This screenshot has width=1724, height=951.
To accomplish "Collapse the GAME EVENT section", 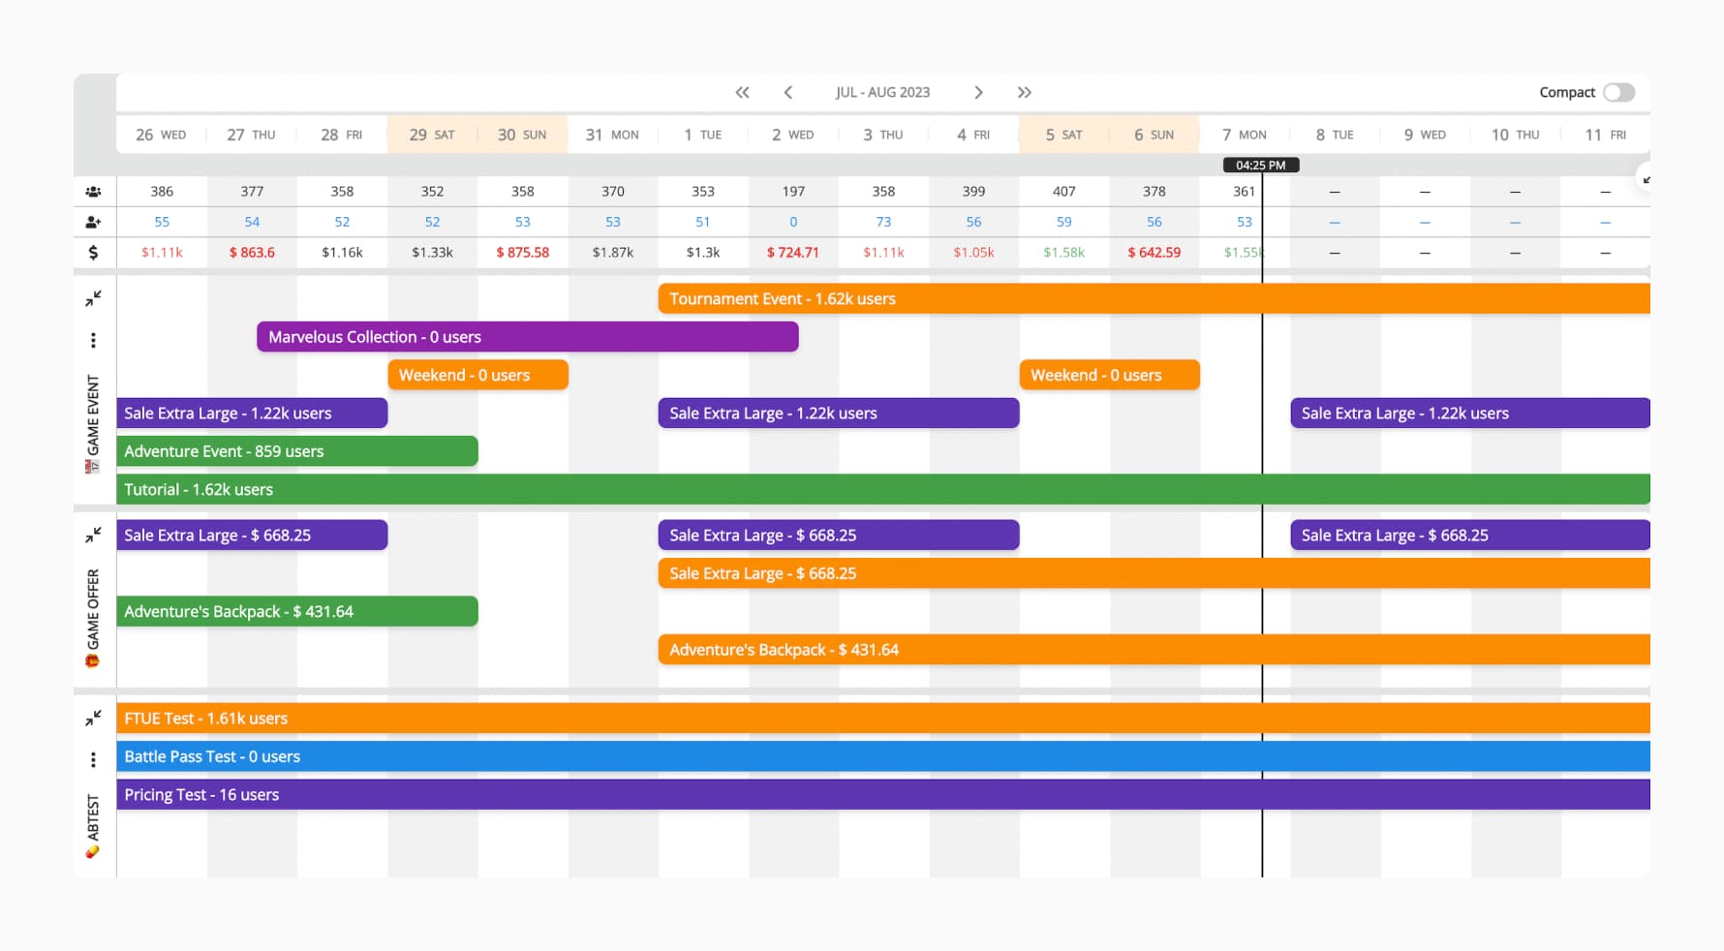I will 93,296.
